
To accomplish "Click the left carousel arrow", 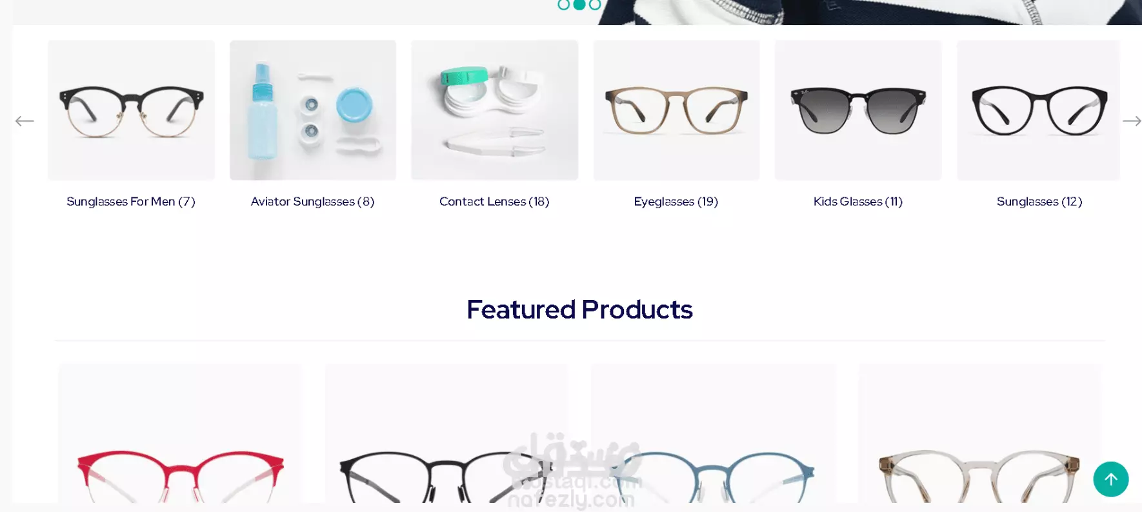I will click(25, 121).
